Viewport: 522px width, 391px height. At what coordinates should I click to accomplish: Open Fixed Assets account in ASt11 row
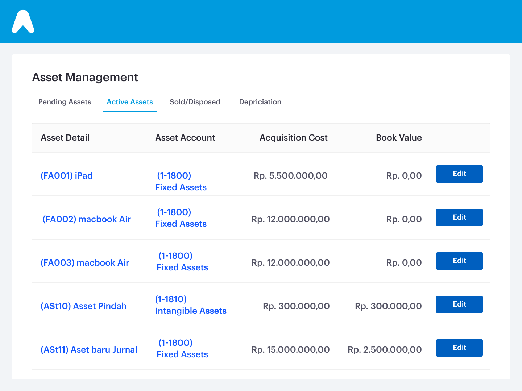click(182, 349)
